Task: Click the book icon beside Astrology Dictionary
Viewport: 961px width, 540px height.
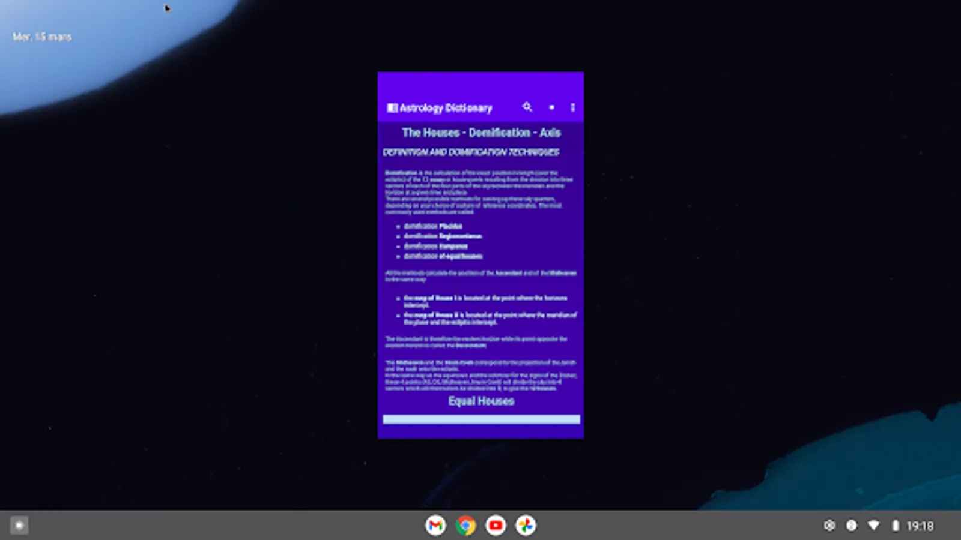Action: tap(392, 108)
